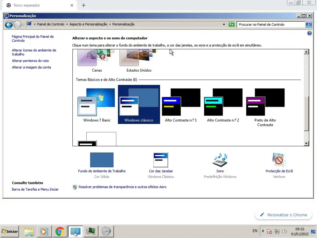Maximize the Personalização window

pyautogui.click(x=304, y=15)
